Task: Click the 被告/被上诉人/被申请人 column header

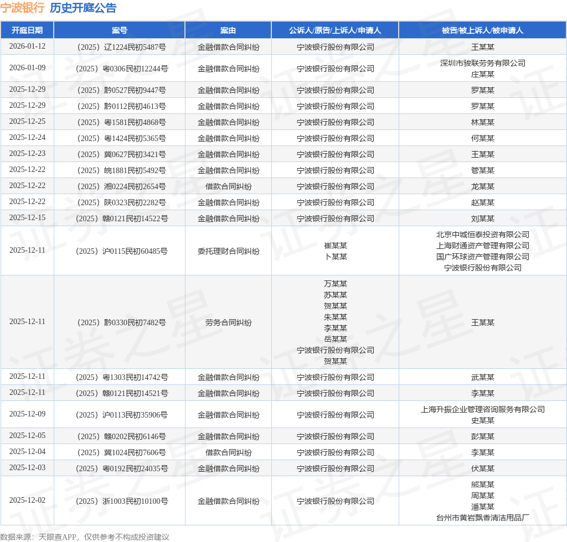Action: point(482,30)
